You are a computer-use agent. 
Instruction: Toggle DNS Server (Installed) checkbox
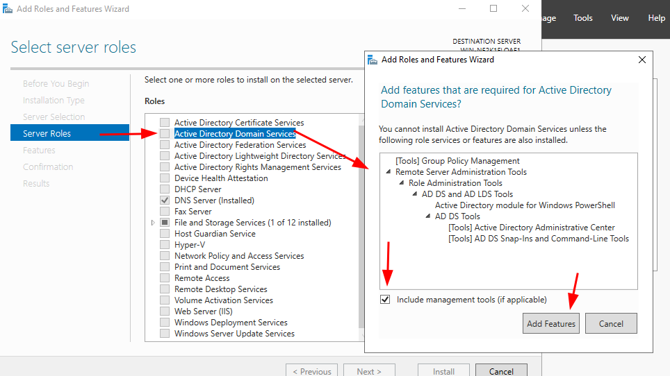click(165, 200)
